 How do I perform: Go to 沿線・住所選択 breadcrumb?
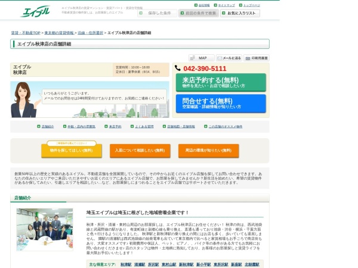click(x=91, y=33)
